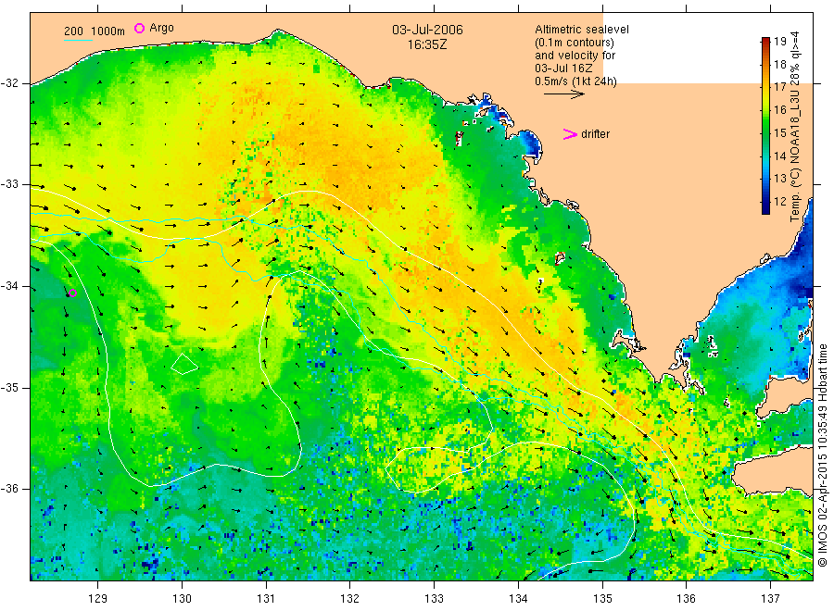Click the longitude label 131
The image size is (834, 611).
(x=266, y=598)
